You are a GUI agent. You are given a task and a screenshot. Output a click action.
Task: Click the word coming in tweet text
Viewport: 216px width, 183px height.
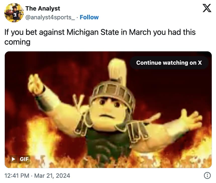click(x=17, y=42)
